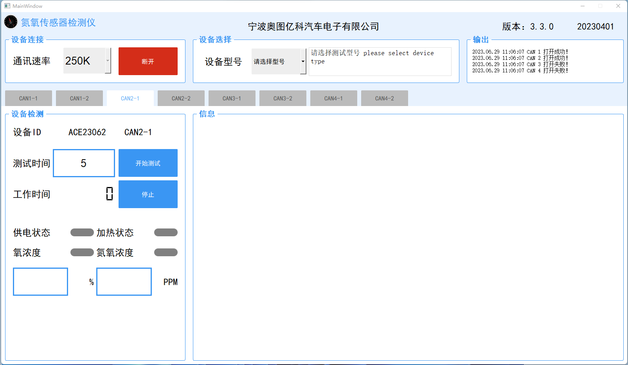Go to the CAN4-2 tab
The height and width of the screenshot is (365, 628).
[385, 98]
